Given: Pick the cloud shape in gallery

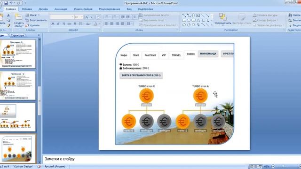Looking at the screenshot, I should point(193,25).
